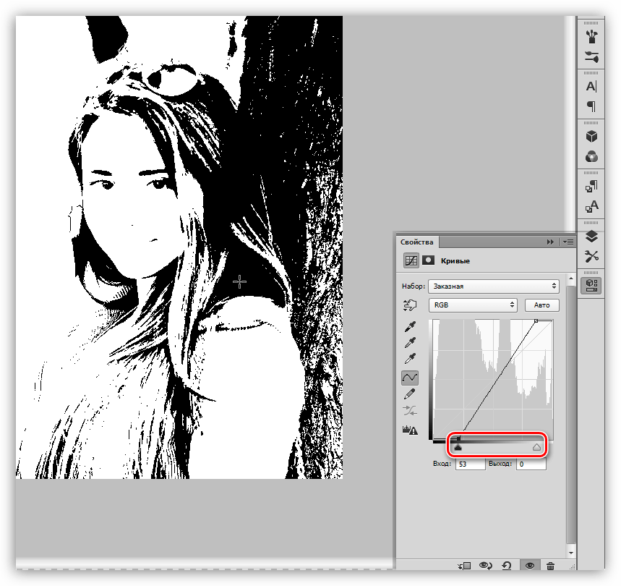Open the Character Styles panel icon
The height and width of the screenshot is (586, 621).
(591, 206)
